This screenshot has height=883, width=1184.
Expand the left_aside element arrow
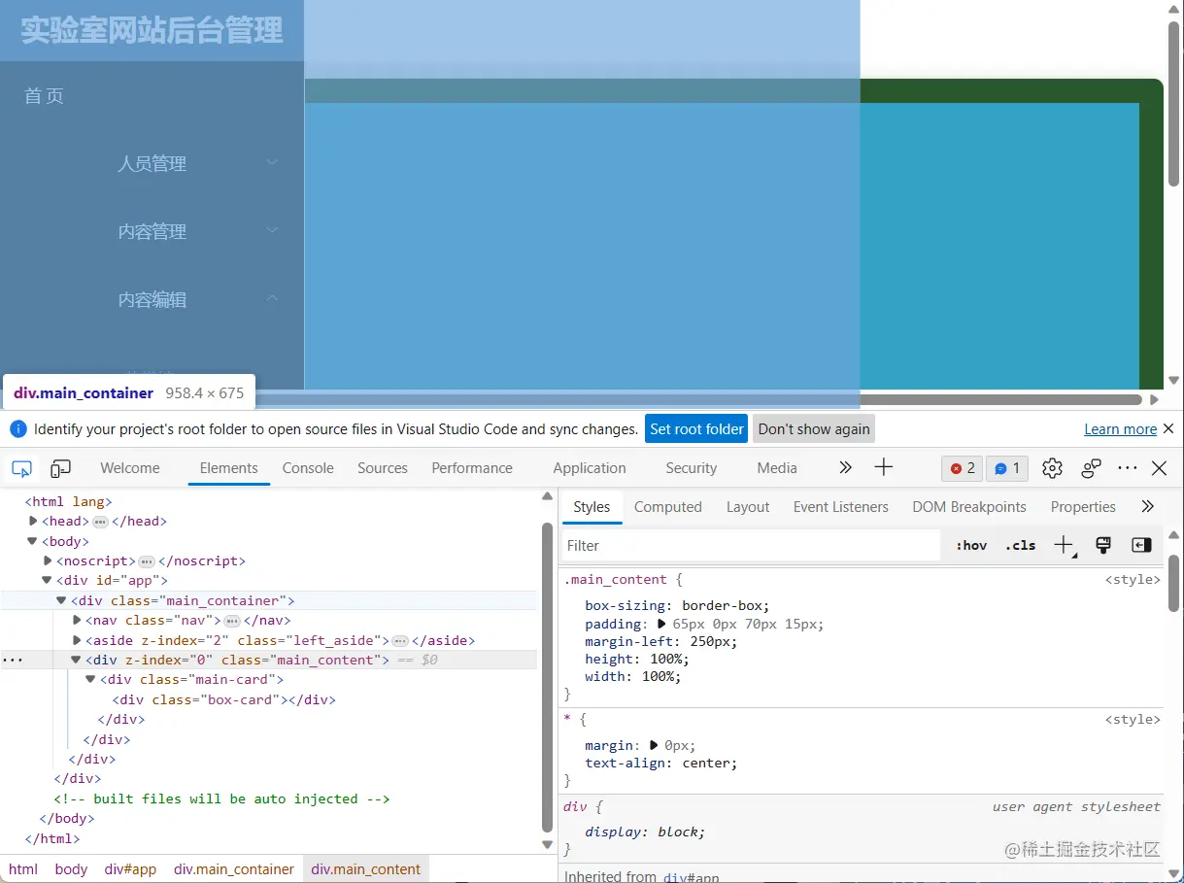point(78,641)
